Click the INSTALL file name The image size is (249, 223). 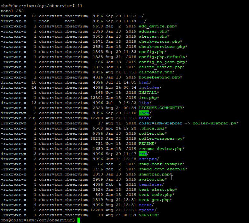pos(148,93)
